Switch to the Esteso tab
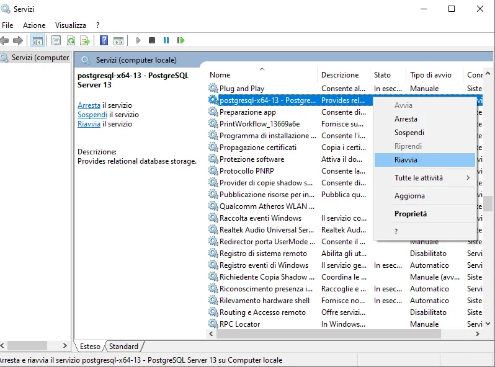 tap(90, 346)
